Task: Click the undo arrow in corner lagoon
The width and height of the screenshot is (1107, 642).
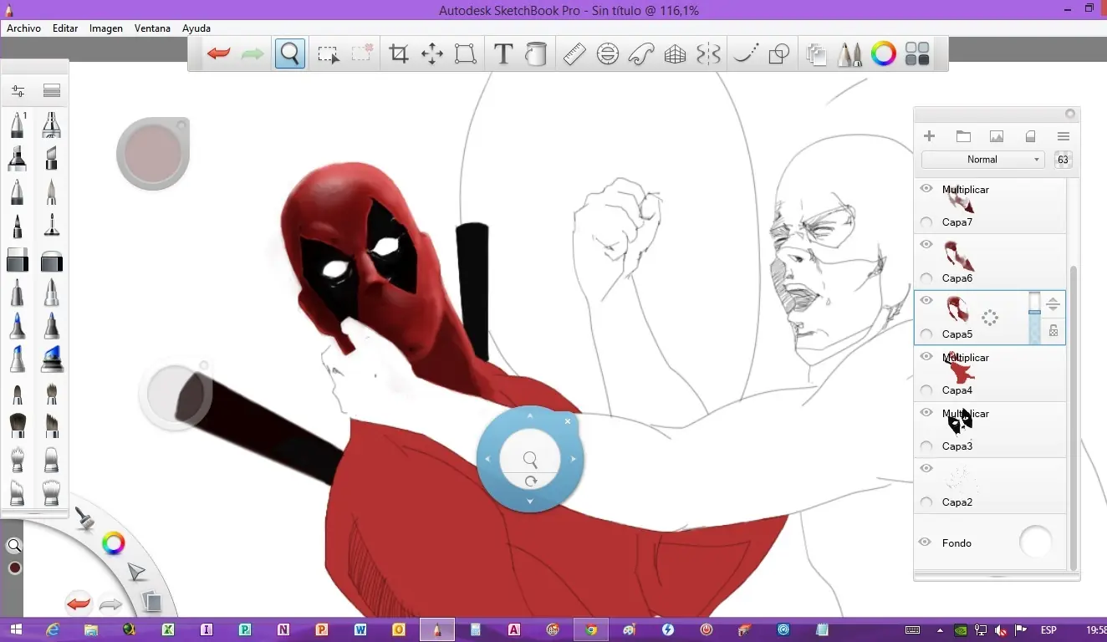Action: [79, 604]
